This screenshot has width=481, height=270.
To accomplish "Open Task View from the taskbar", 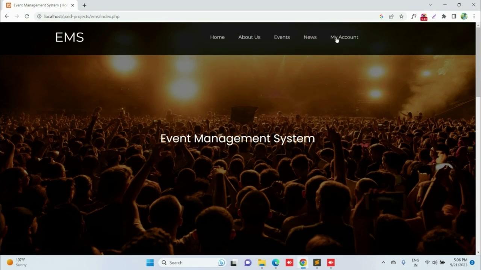I will (x=234, y=262).
